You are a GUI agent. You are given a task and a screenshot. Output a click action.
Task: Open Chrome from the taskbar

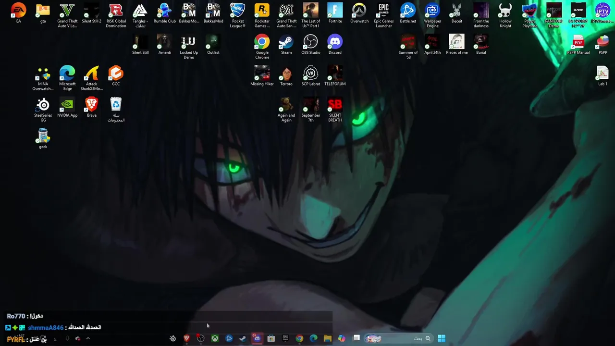pos(299,339)
